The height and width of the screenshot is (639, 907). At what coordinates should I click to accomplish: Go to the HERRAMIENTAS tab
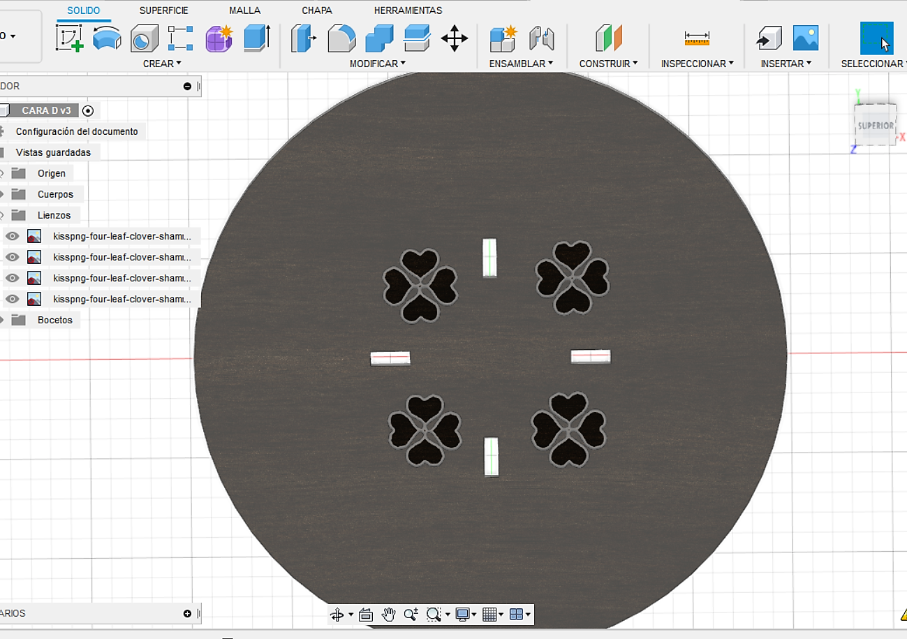[408, 10]
